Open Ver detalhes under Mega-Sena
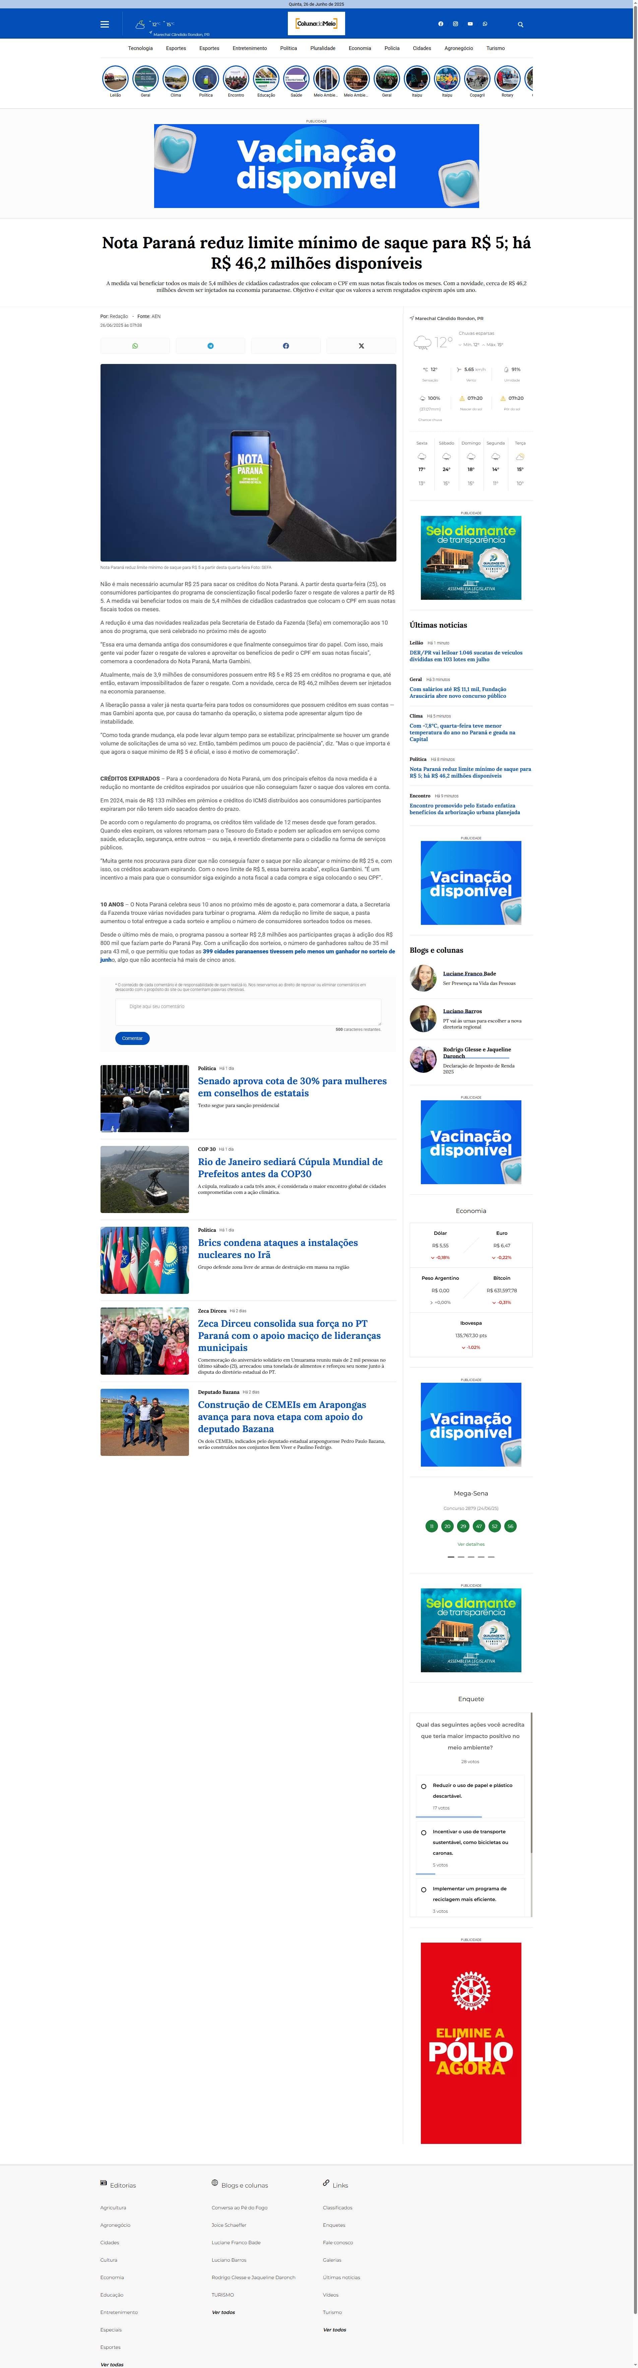 click(471, 1544)
